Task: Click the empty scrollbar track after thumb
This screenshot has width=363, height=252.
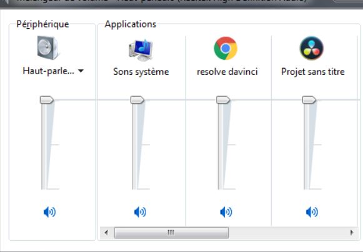Action: coord(287,233)
